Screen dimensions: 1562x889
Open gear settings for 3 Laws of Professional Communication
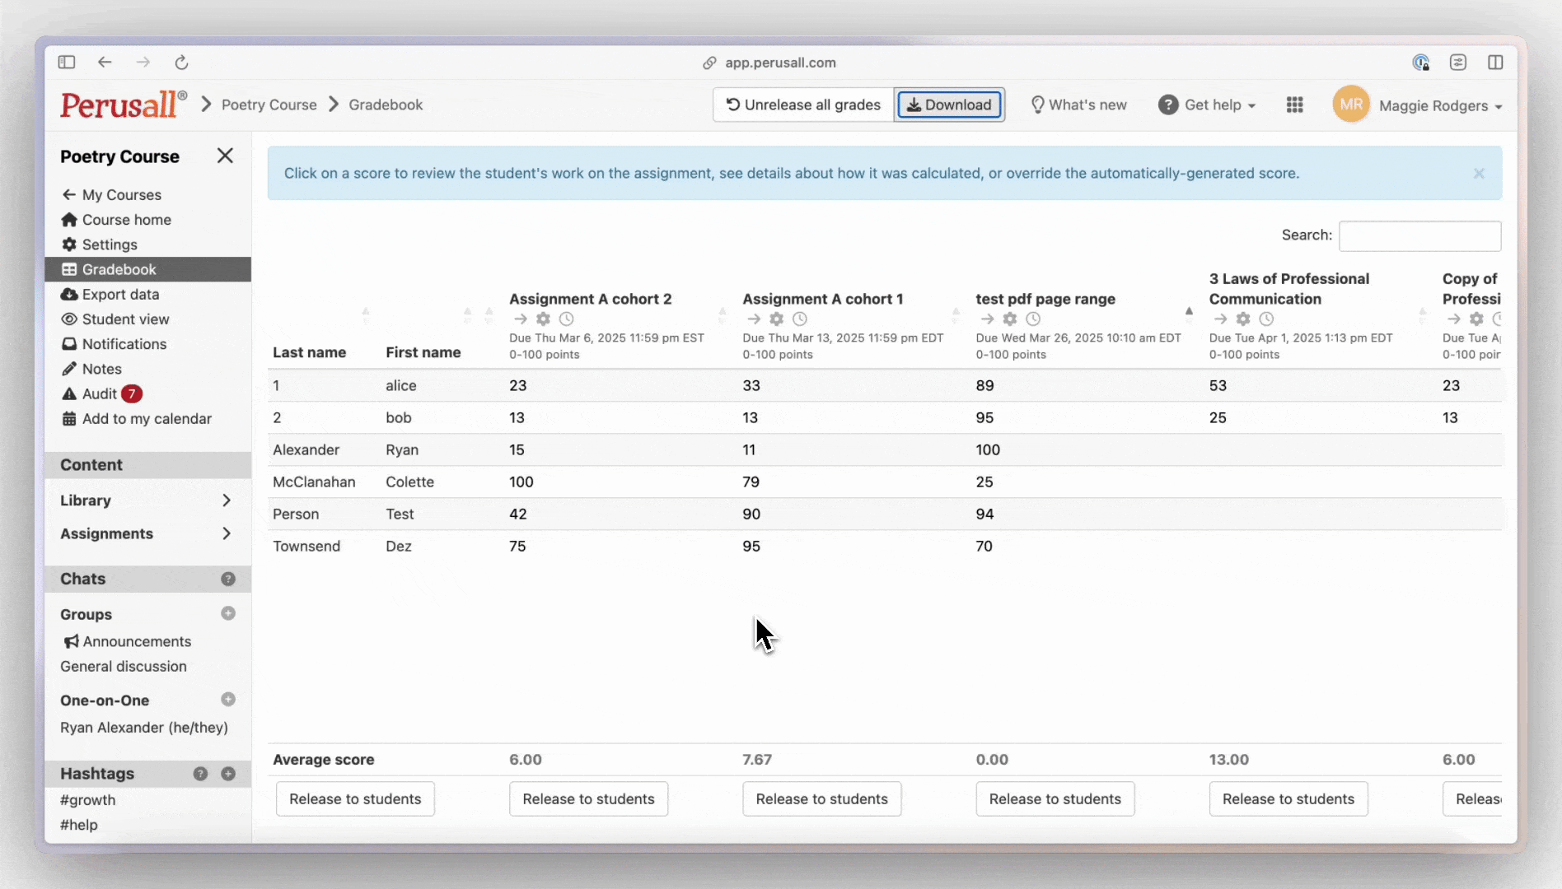tap(1243, 319)
